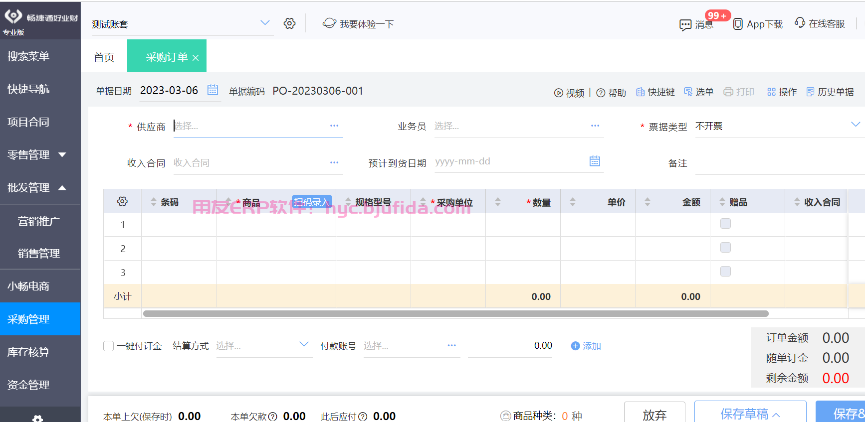
Task: Open the 单据日期 calendar picker icon
Action: [213, 90]
